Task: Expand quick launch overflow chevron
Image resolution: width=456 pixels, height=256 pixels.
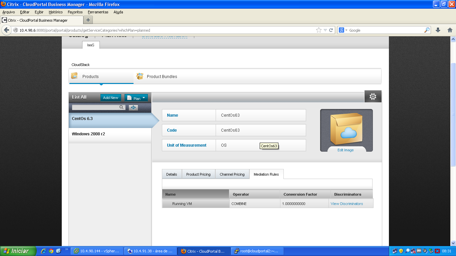Action: [x=66, y=249]
